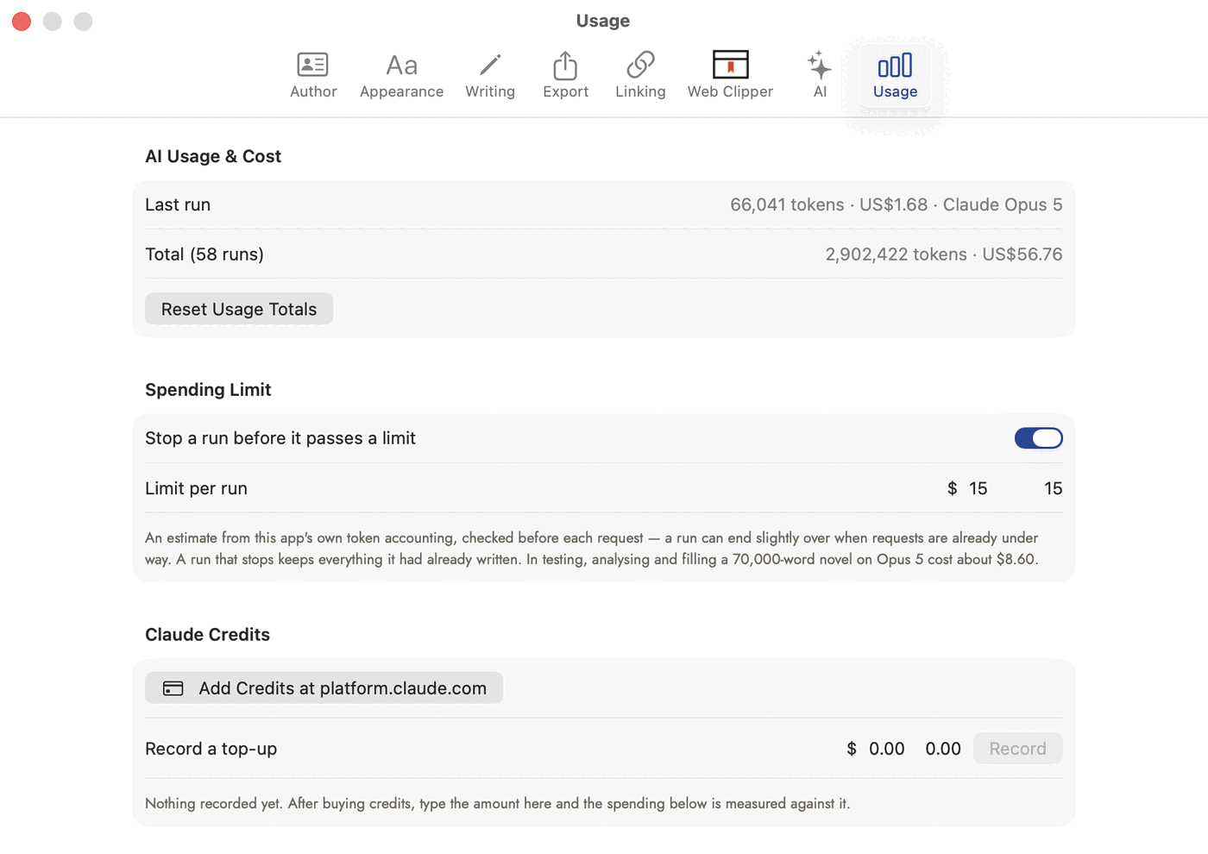
Task: Click Add Credits at platform.claude.com
Action: tap(324, 688)
